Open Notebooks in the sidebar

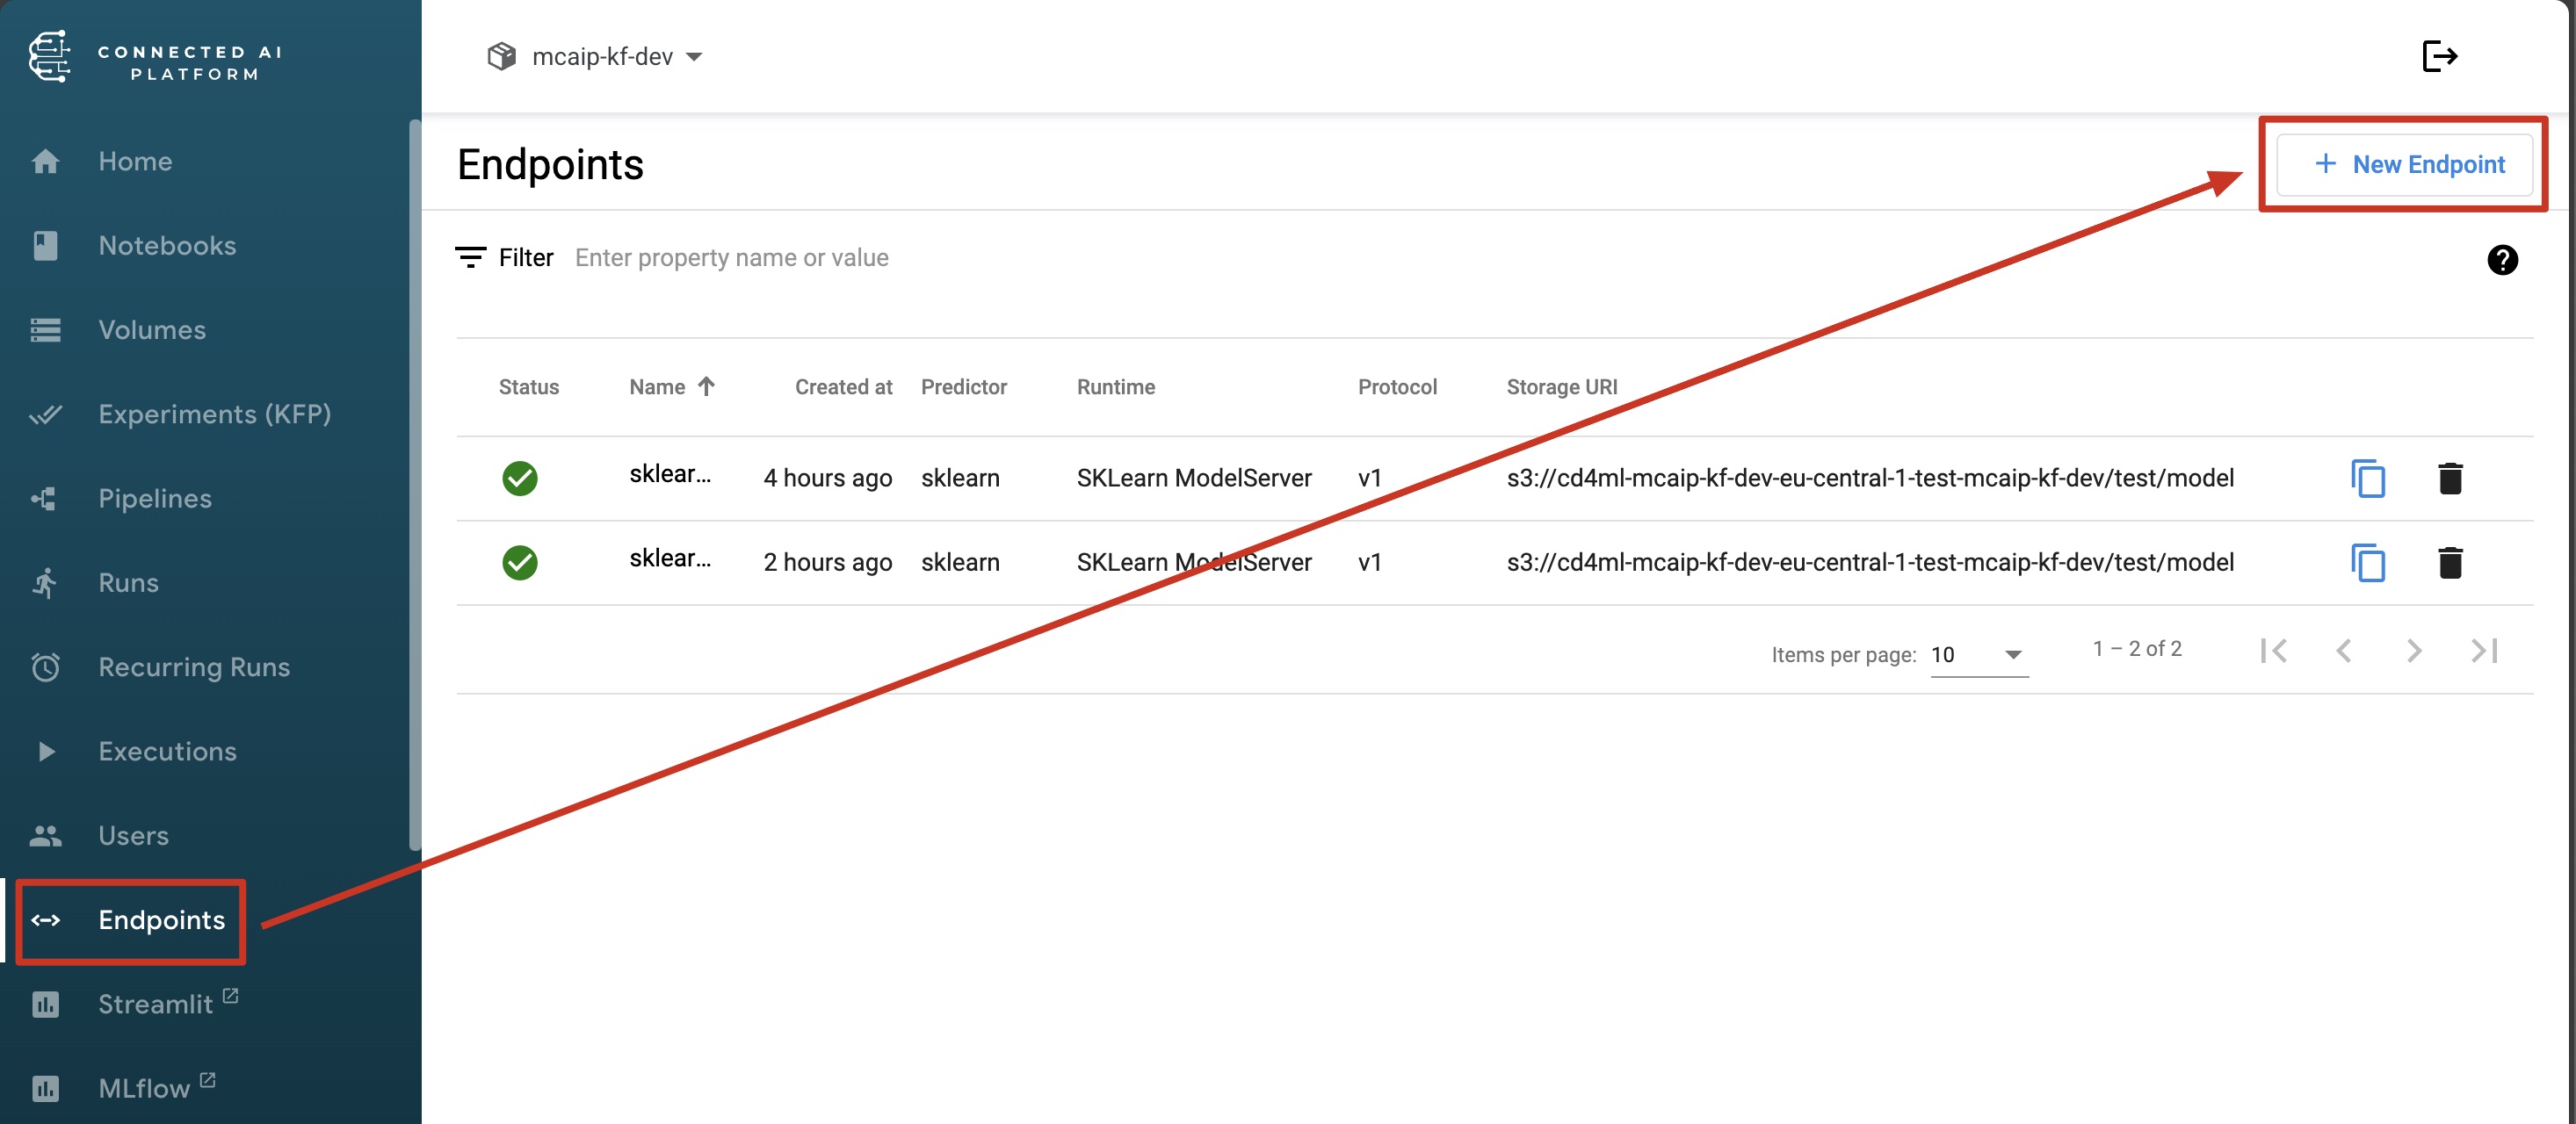[167, 245]
